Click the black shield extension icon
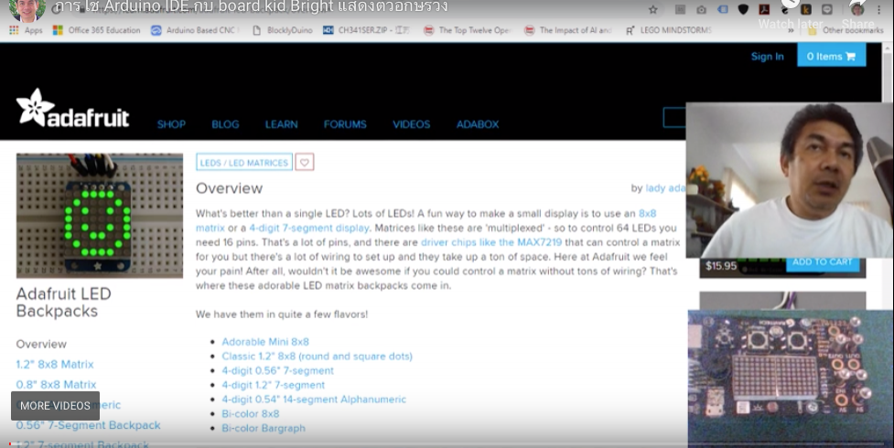 743,10
